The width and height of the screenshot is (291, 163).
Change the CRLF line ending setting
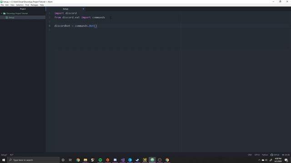click(x=250, y=155)
